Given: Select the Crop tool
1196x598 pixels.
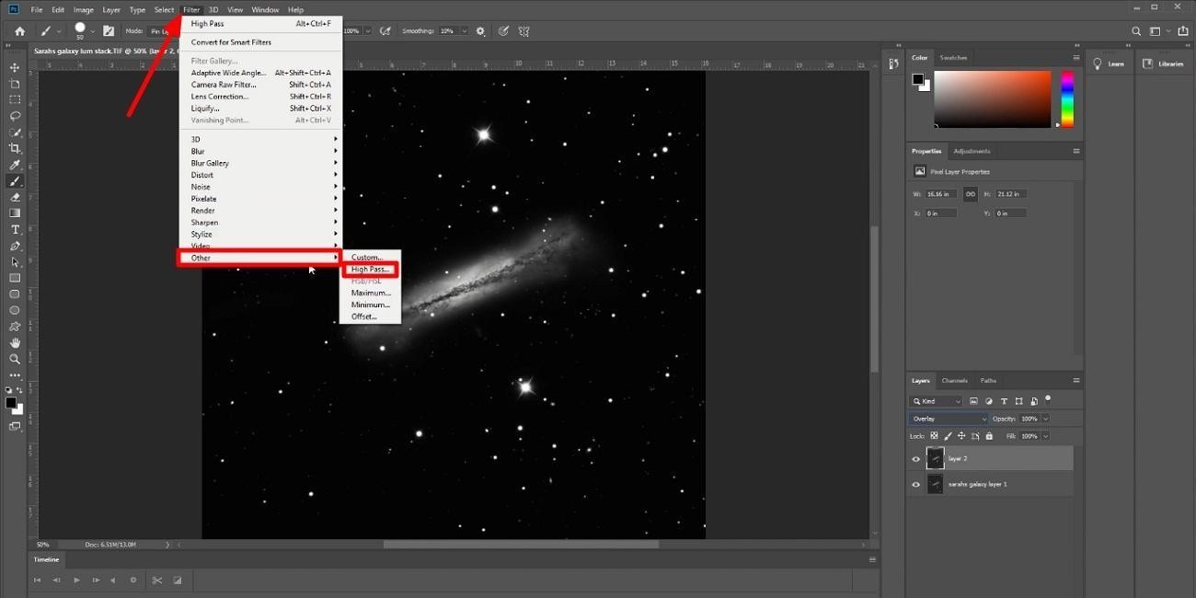Looking at the screenshot, I should [15, 148].
